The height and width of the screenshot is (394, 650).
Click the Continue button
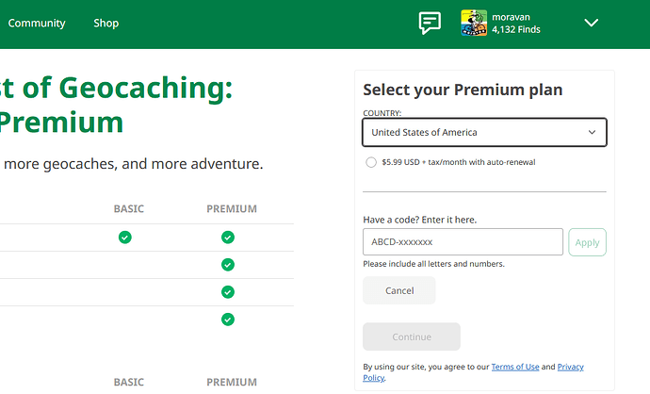pos(412,337)
